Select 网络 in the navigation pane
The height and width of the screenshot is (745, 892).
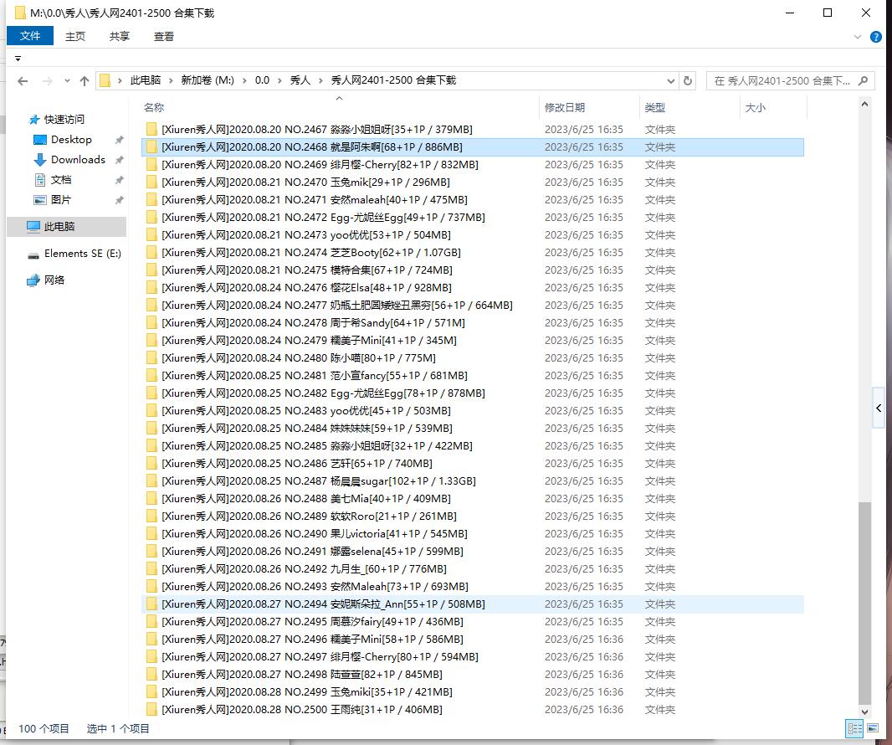click(x=54, y=280)
